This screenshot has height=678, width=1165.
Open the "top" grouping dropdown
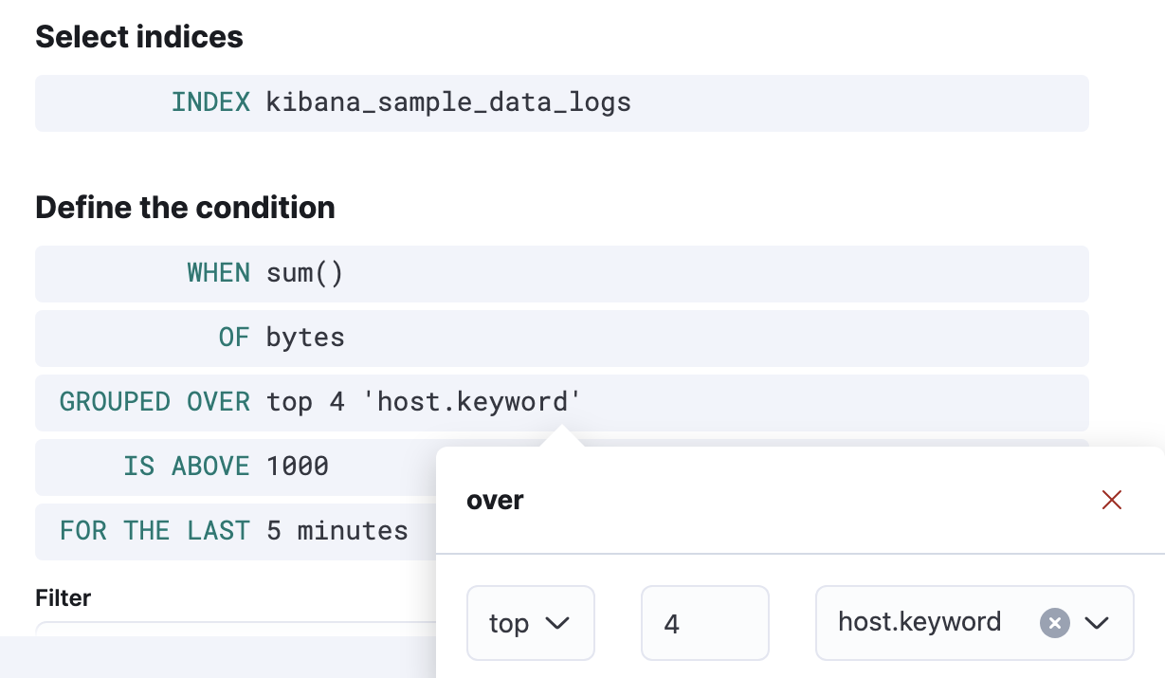[529, 623]
